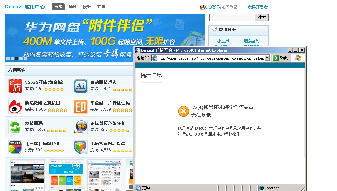Open the Win8 风格 template thumbnail

pos(66,175)
